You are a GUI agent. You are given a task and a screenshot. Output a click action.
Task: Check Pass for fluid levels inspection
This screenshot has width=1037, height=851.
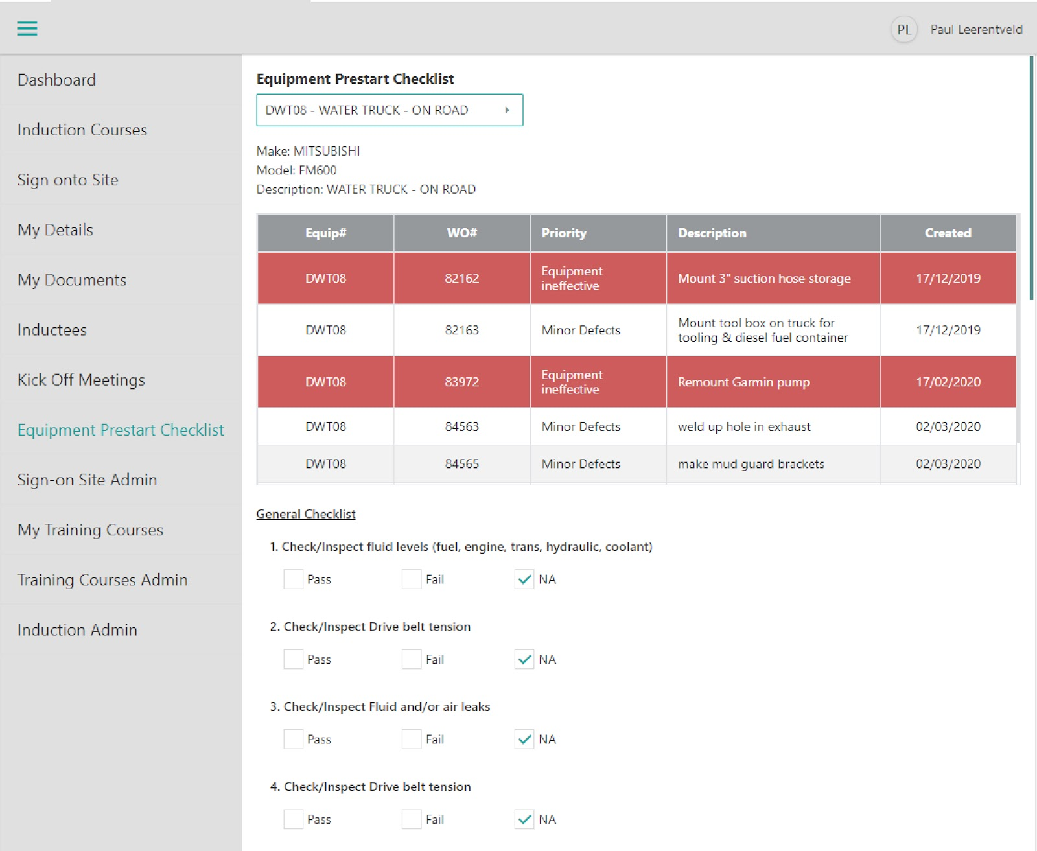pos(294,579)
